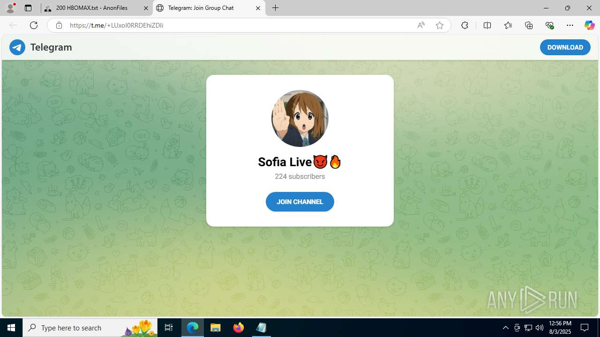Minimize the browser window
600x337 pixels.
pos(546,8)
